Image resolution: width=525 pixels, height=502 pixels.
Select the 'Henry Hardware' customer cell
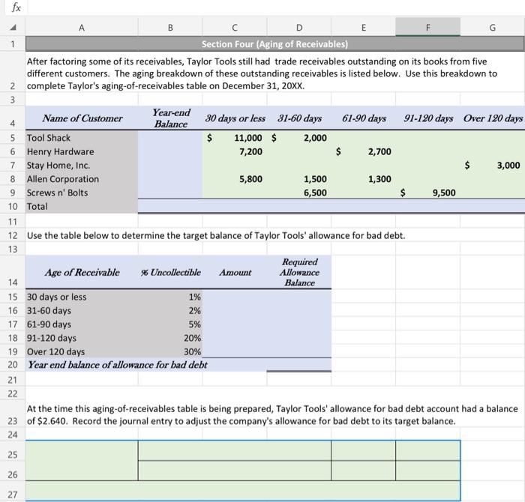(82, 151)
